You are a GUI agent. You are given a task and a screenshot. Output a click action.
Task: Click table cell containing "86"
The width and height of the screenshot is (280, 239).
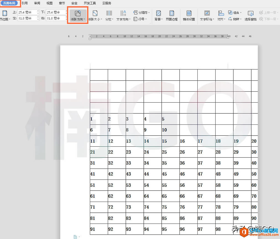[x=189, y=218]
